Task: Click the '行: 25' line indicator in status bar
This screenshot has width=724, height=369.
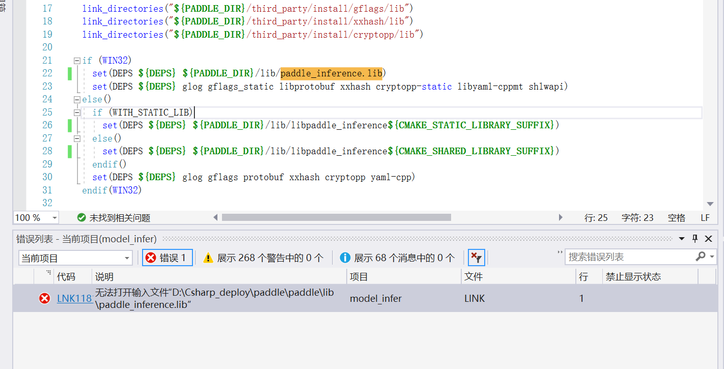Action: point(596,217)
